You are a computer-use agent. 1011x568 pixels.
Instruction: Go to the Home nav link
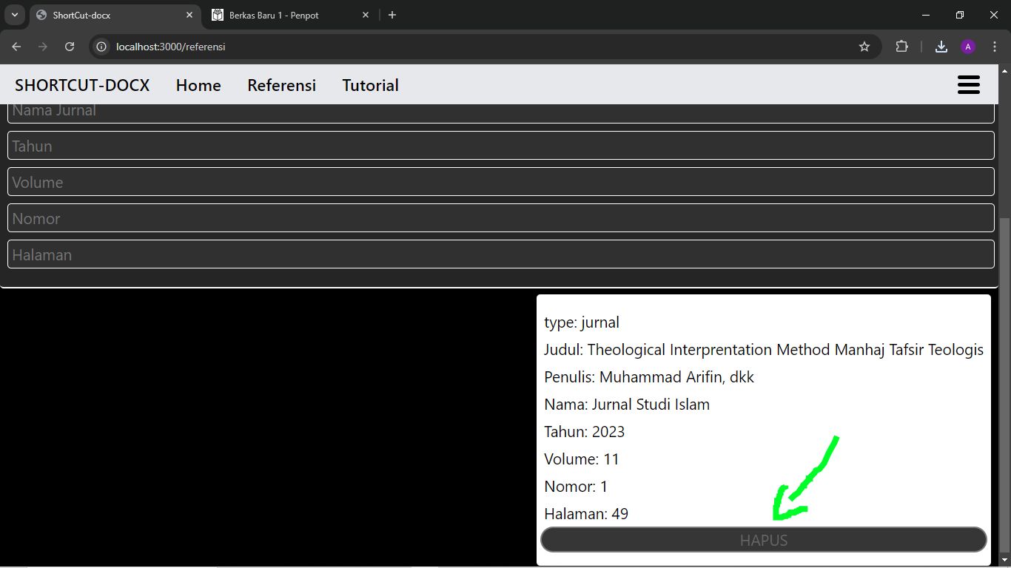pyautogui.click(x=198, y=85)
